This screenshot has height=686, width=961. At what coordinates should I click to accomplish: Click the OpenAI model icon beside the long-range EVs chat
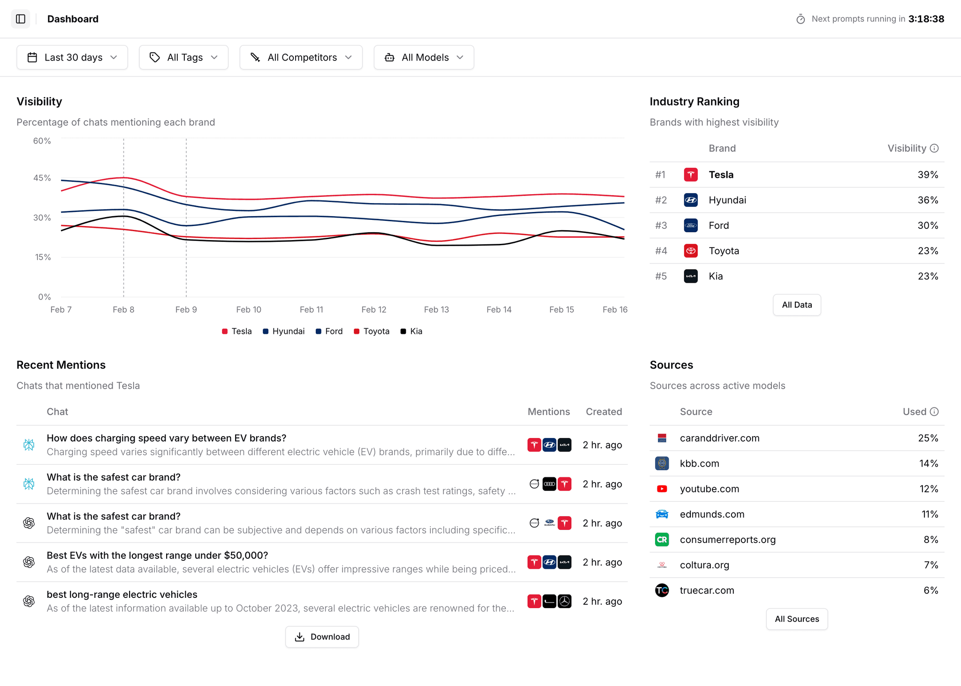(x=29, y=601)
